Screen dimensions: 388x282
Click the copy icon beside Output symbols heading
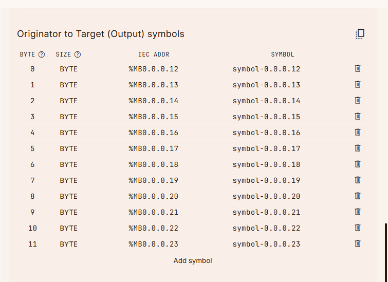click(x=360, y=34)
